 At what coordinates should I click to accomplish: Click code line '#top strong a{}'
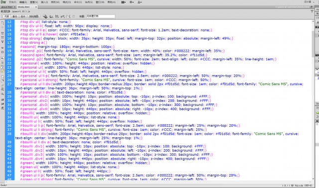[33, 43]
